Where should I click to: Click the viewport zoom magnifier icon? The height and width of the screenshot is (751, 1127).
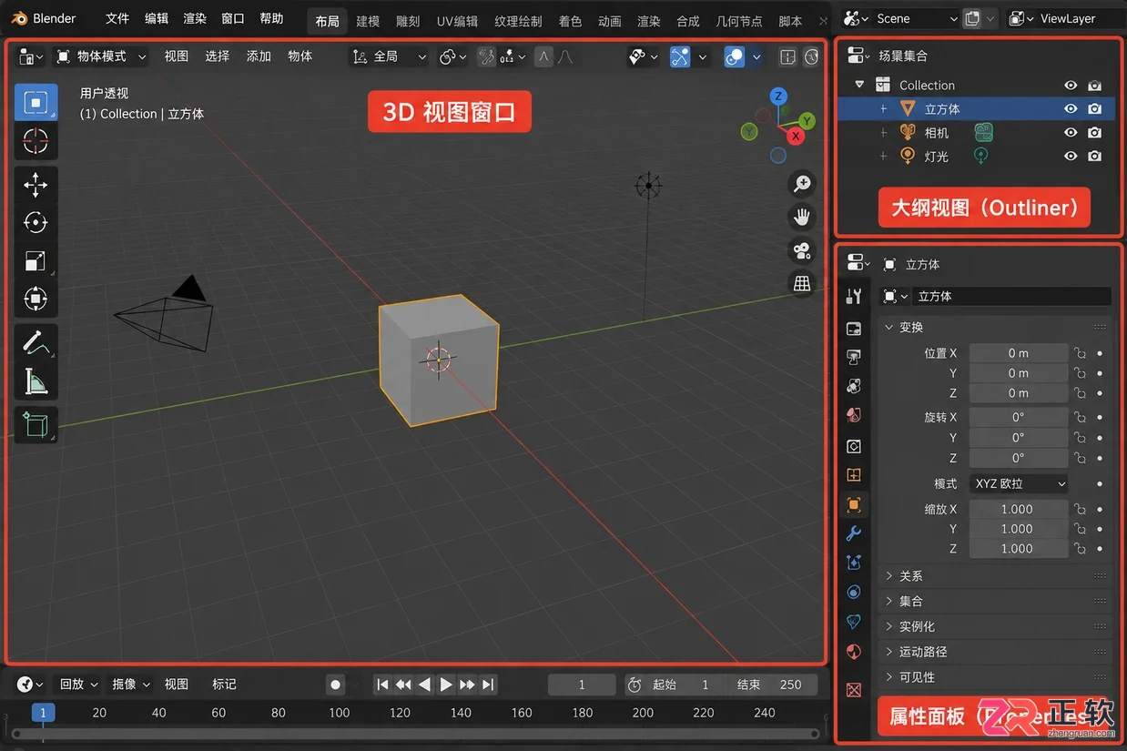tap(802, 184)
